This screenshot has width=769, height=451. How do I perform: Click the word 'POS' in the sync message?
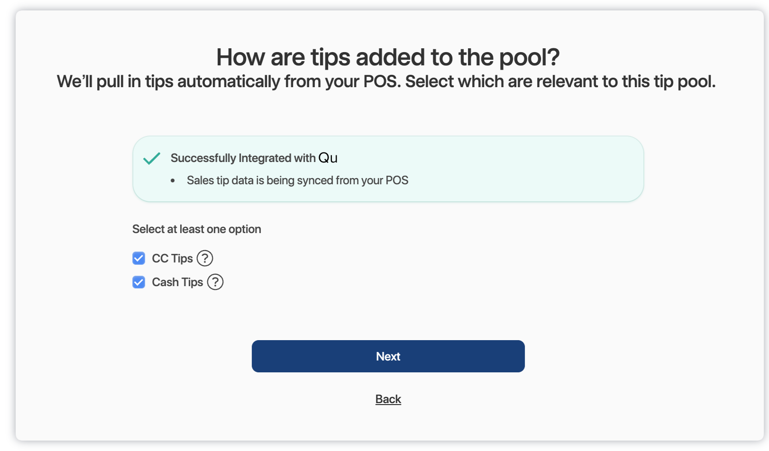coord(397,180)
